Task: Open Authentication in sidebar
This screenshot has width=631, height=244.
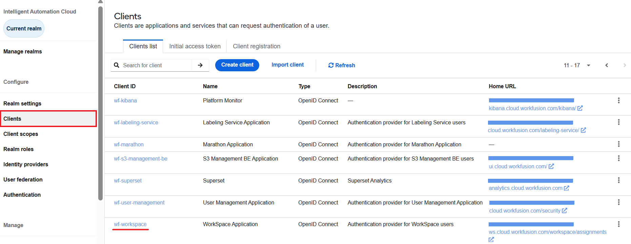Action: (x=22, y=195)
